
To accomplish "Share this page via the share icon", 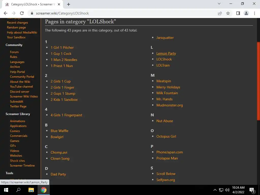I will click(220, 13).
